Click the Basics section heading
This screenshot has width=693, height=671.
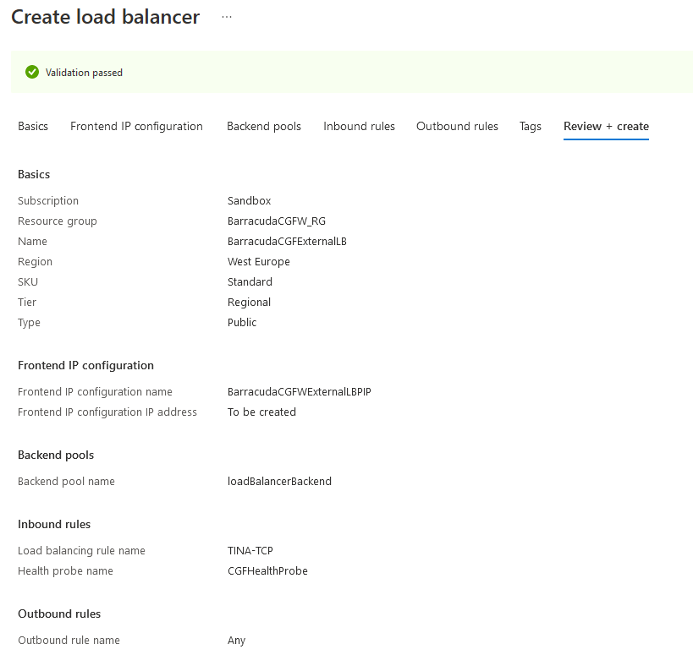pyautogui.click(x=34, y=174)
